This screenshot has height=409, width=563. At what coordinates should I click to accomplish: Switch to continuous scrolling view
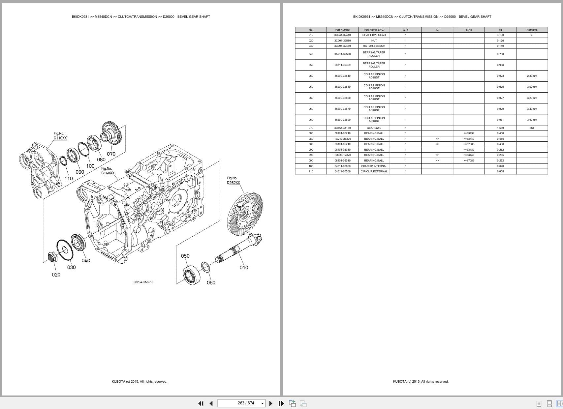click(x=549, y=403)
